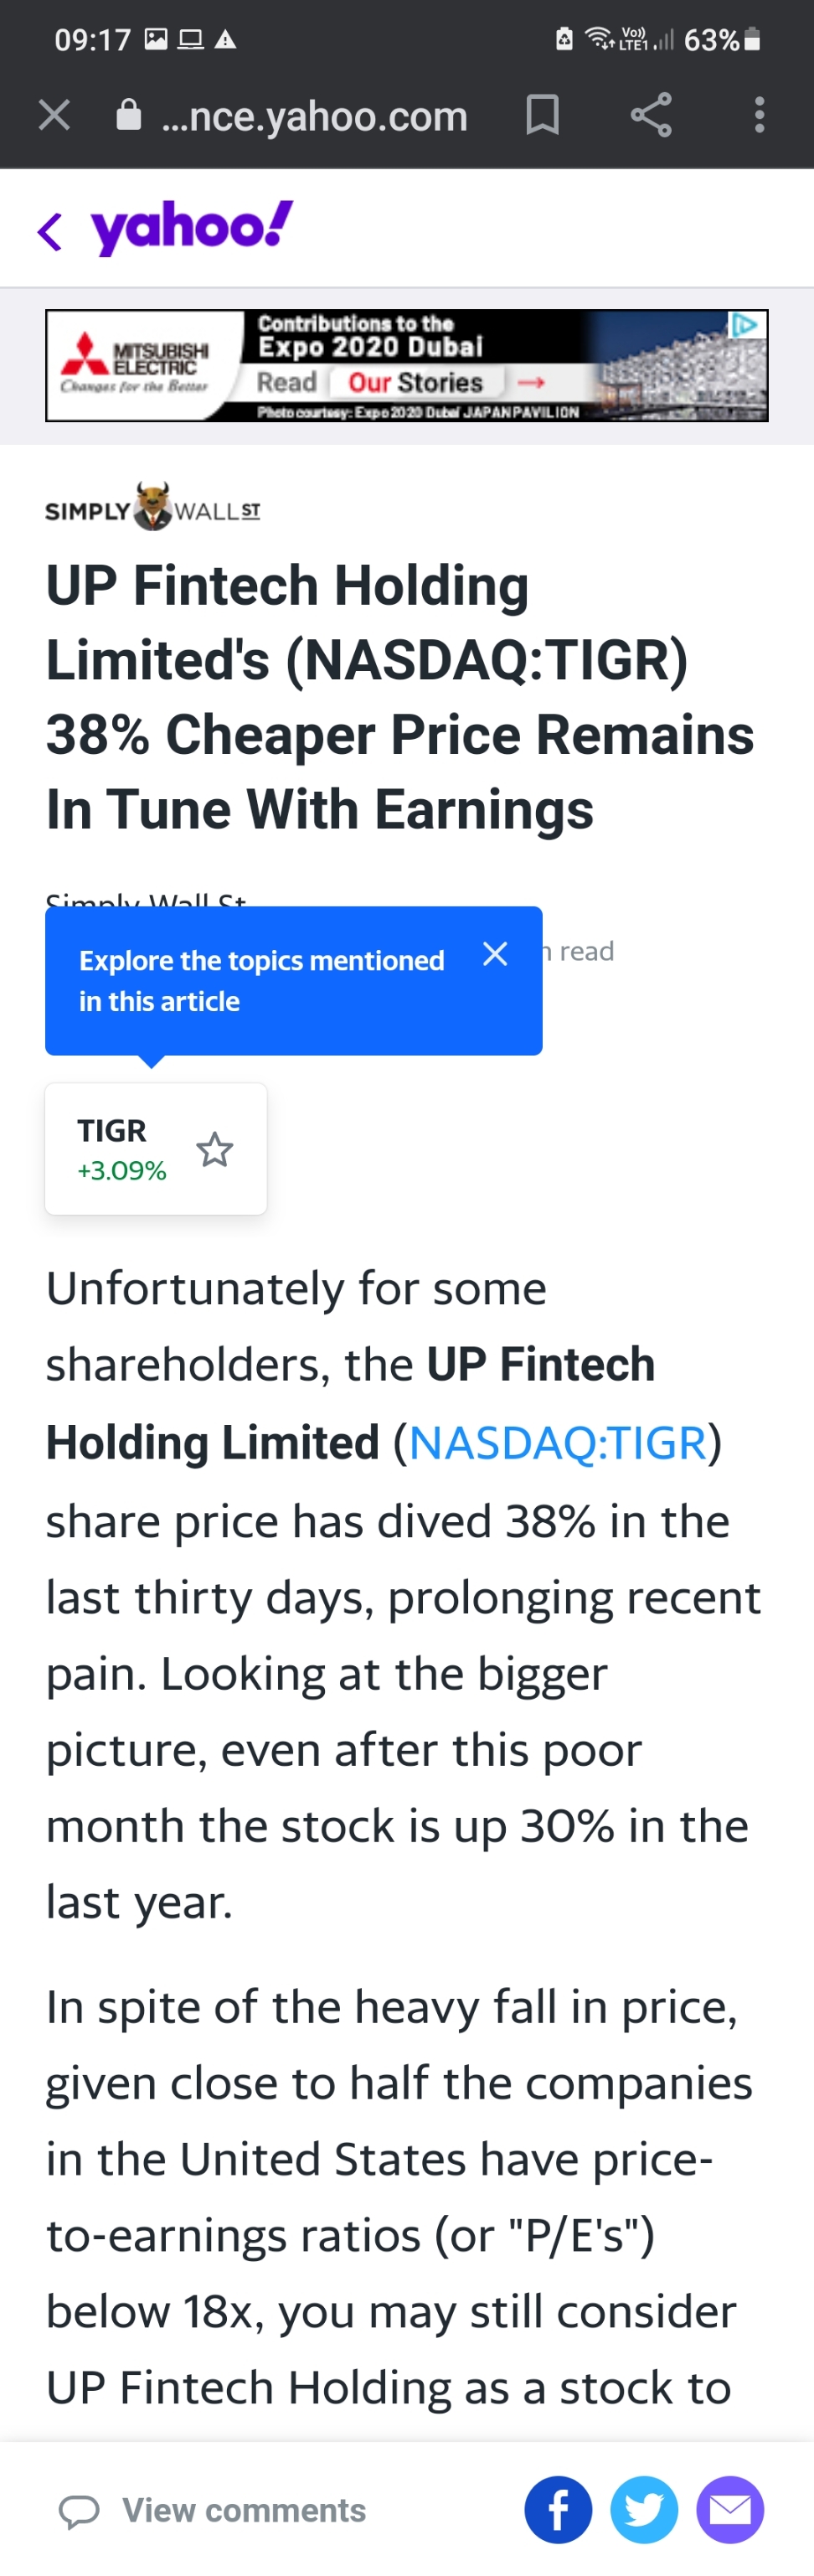Open the Mitsubishi Electric Expo ad banner
This screenshot has height=2576, width=814.
coord(400,366)
